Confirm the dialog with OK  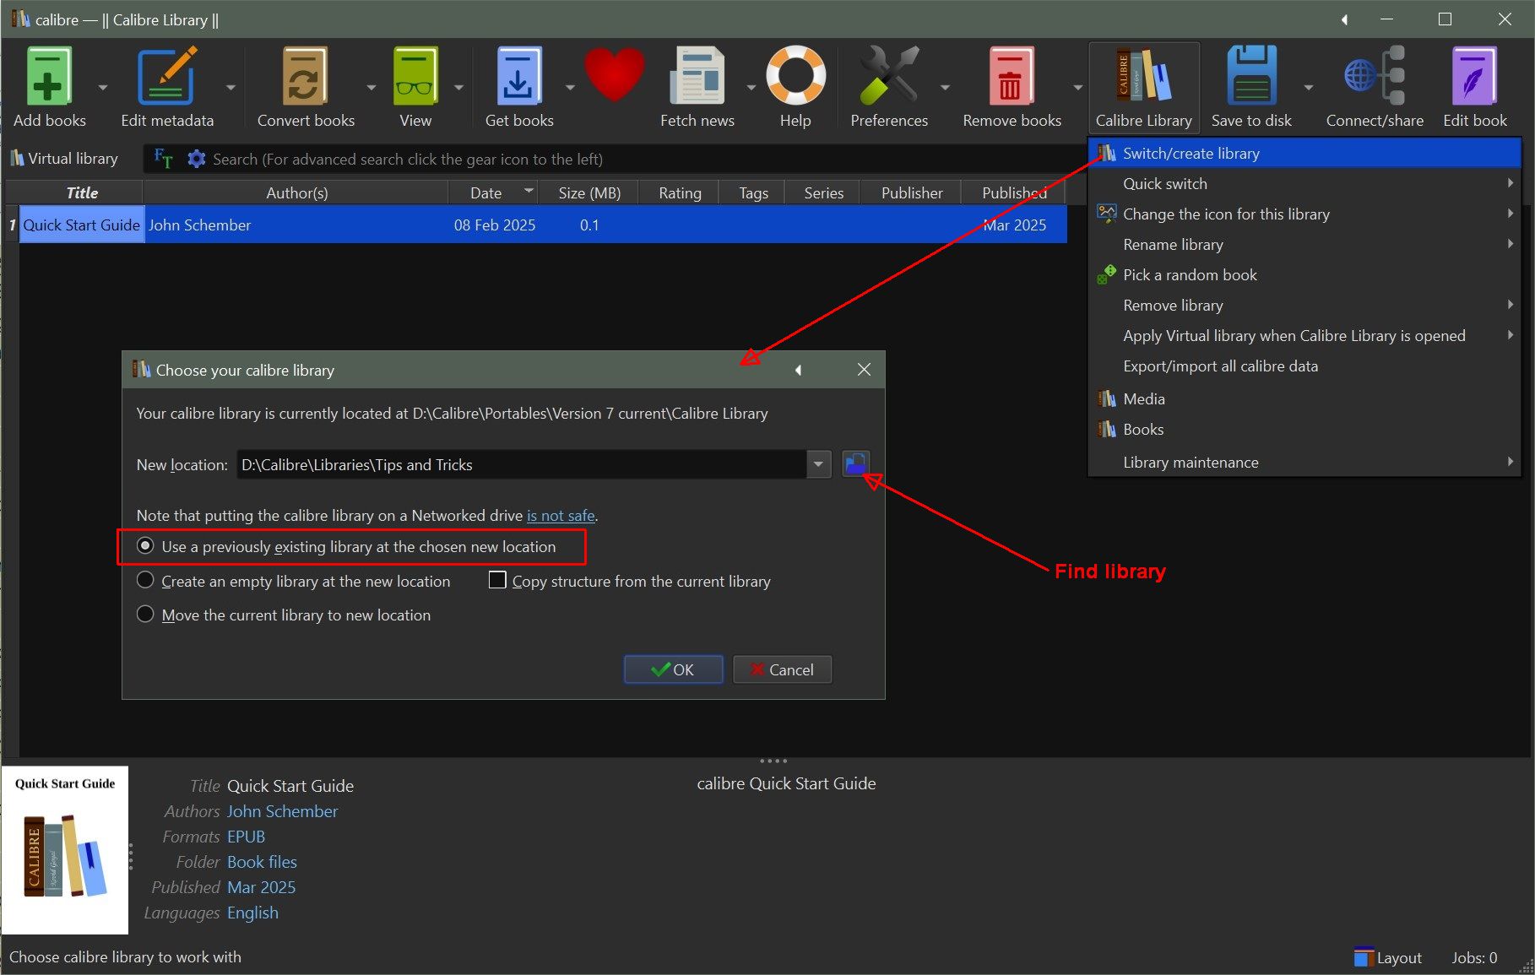pyautogui.click(x=673, y=669)
